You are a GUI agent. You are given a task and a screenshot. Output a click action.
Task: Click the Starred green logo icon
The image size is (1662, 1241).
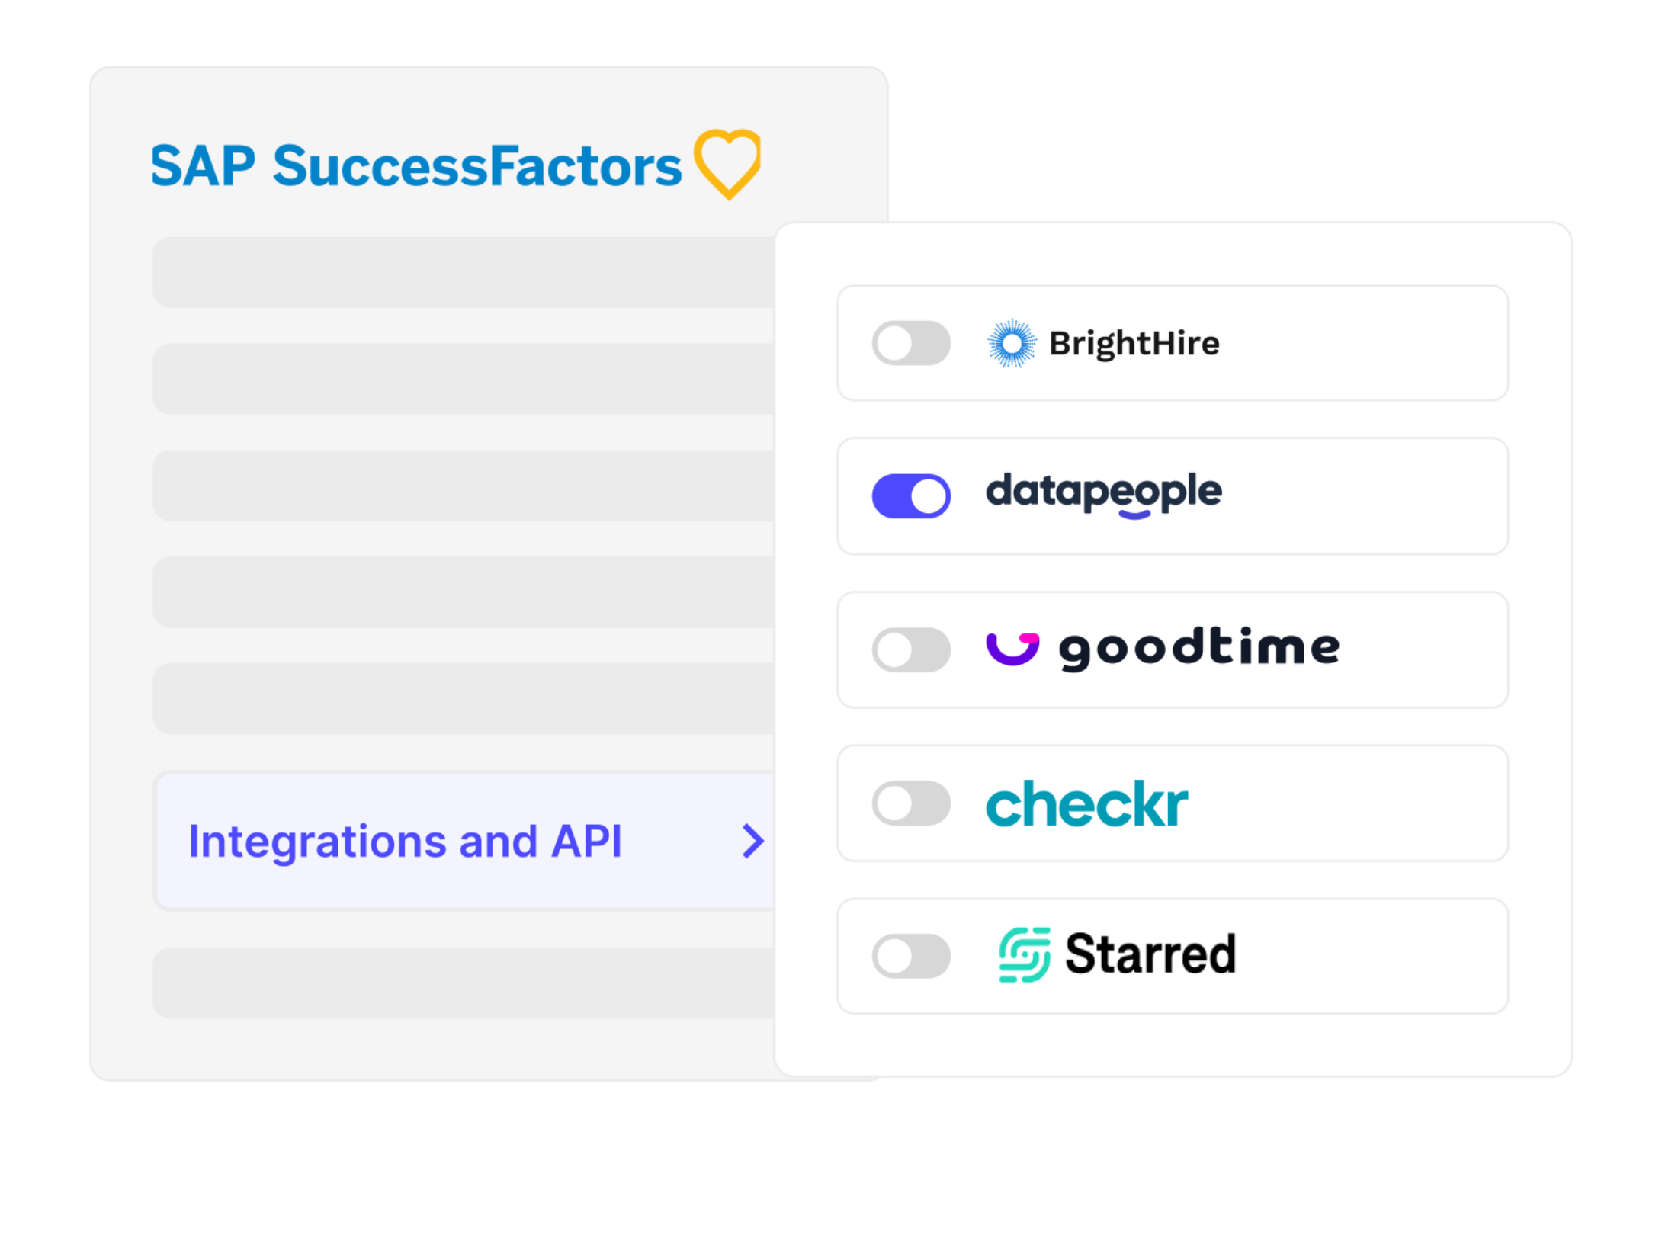point(1024,954)
